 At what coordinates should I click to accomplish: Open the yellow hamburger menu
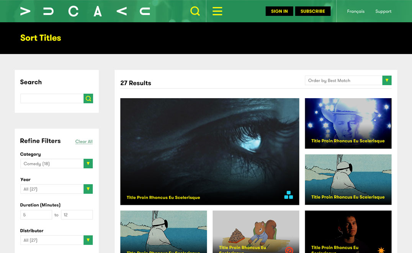[217, 11]
